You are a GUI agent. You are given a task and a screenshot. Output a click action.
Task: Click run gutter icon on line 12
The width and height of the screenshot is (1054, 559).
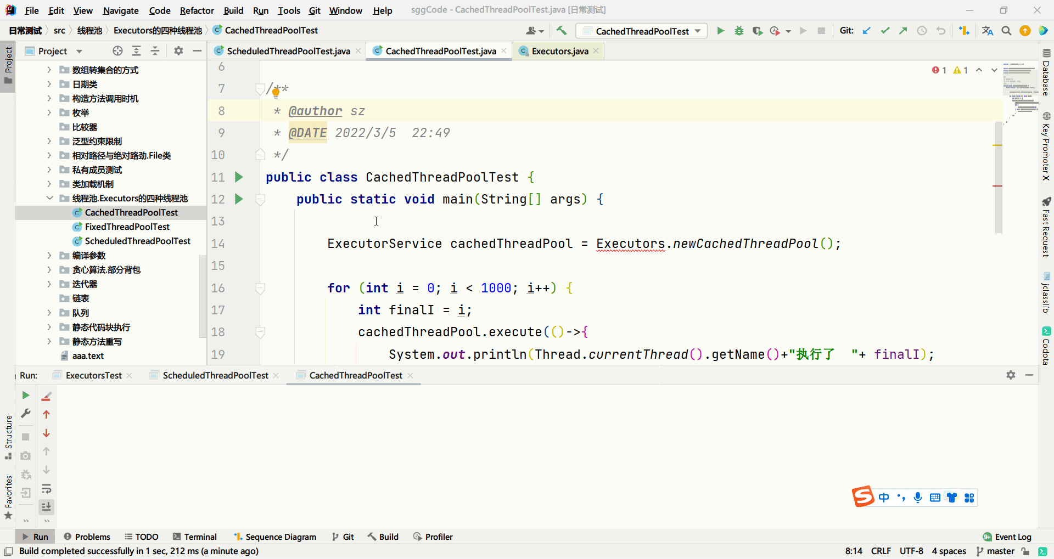pyautogui.click(x=239, y=199)
